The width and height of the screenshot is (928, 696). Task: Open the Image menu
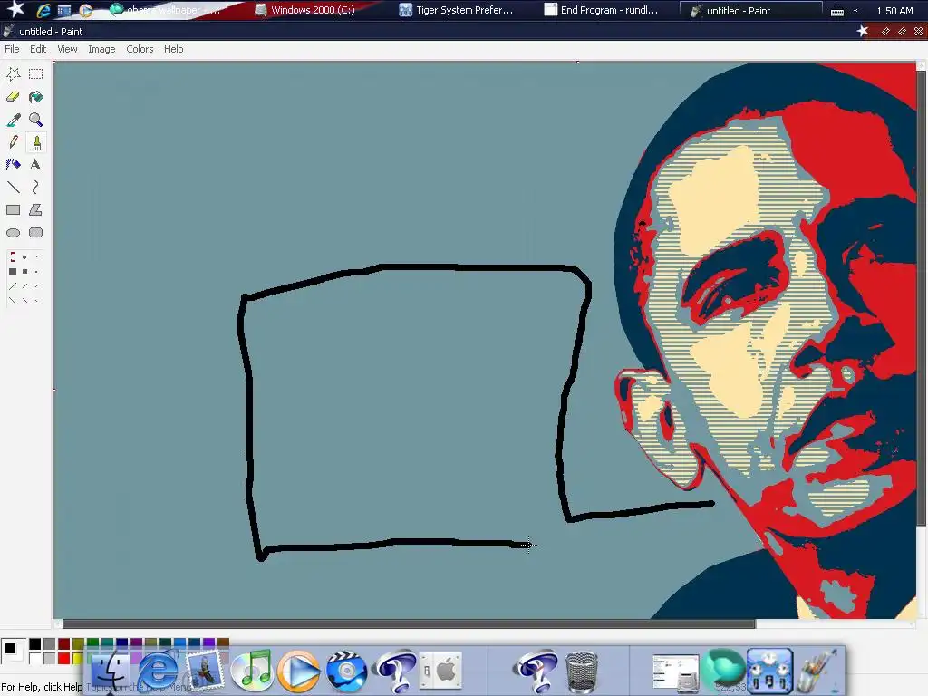(101, 49)
